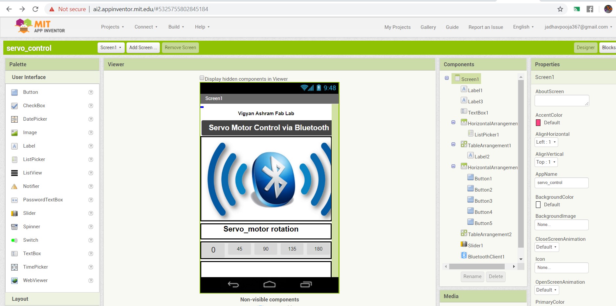Click Slider1 icon in Components tree
Viewport: 616px width, 306px height.
coord(464,244)
